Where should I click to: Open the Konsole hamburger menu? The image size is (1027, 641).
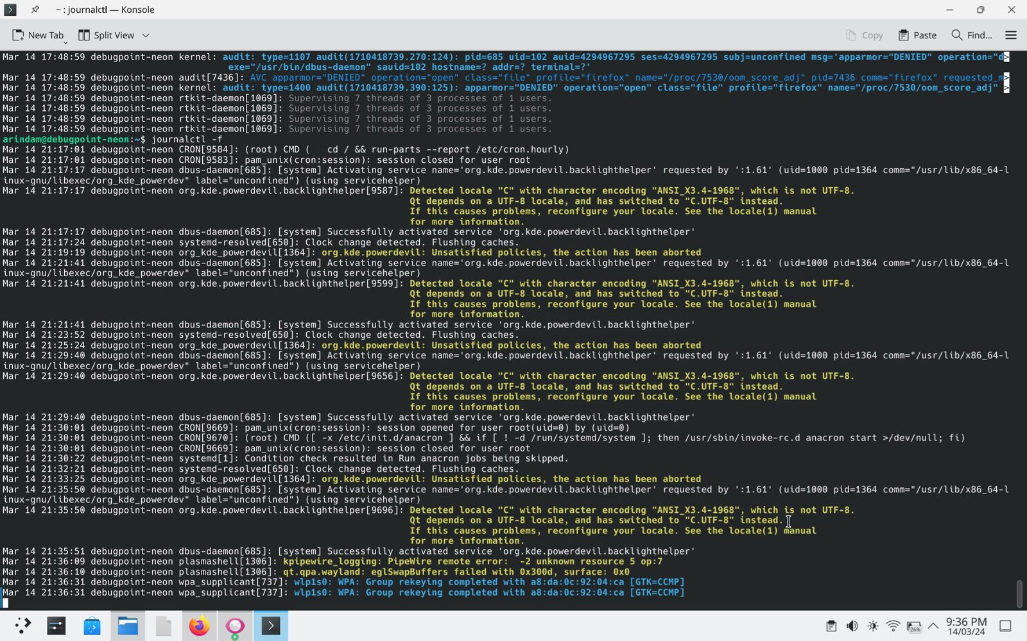[x=1011, y=35]
